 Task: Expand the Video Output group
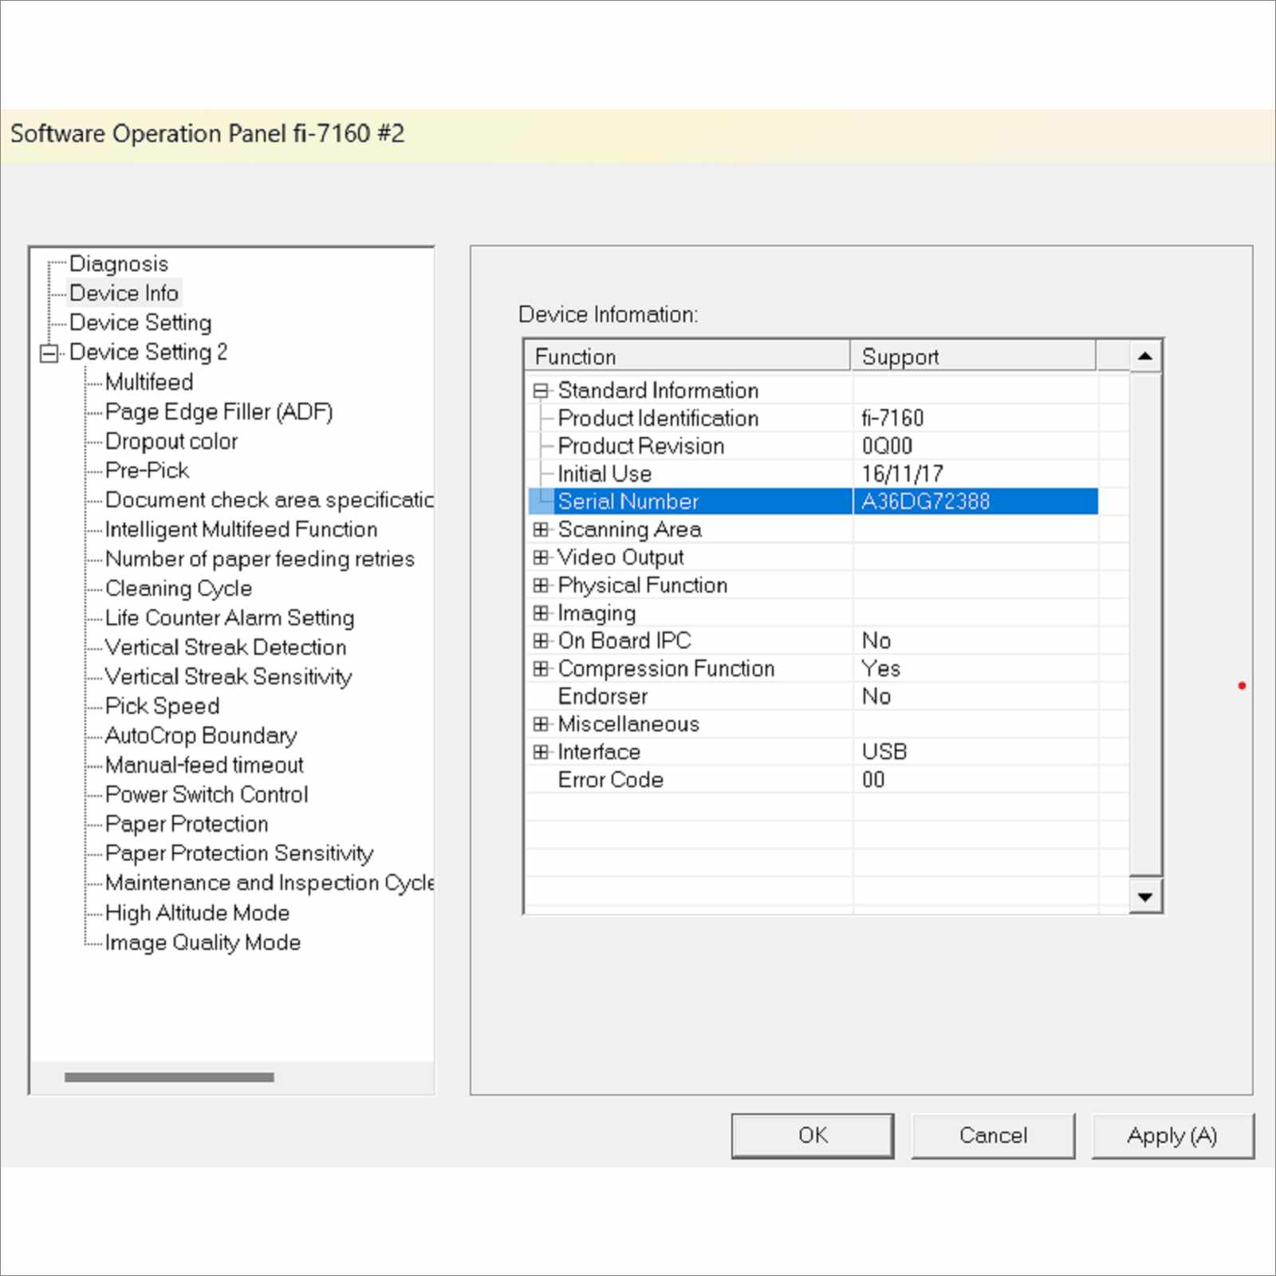542,557
